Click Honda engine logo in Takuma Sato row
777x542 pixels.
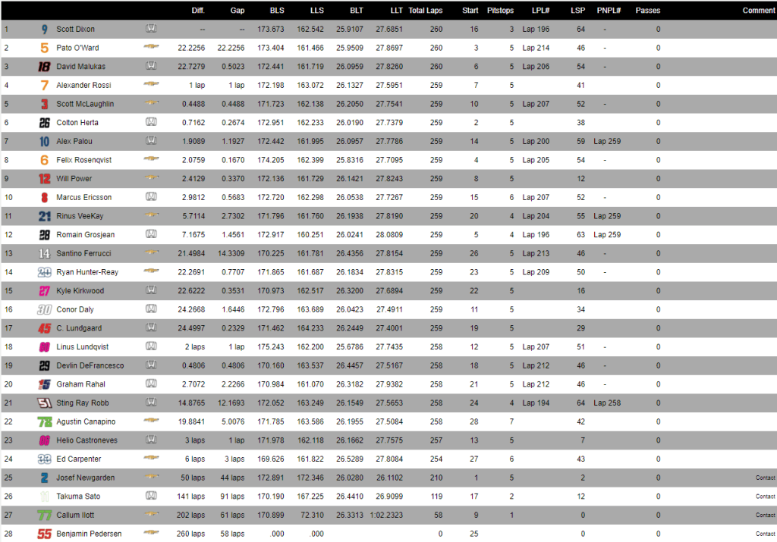click(151, 496)
